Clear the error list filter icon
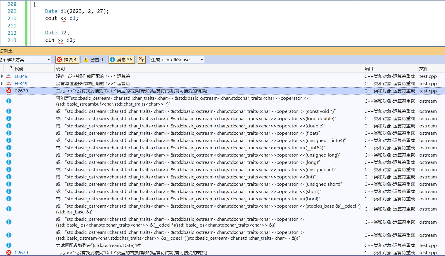445x256 pixels. (142, 60)
